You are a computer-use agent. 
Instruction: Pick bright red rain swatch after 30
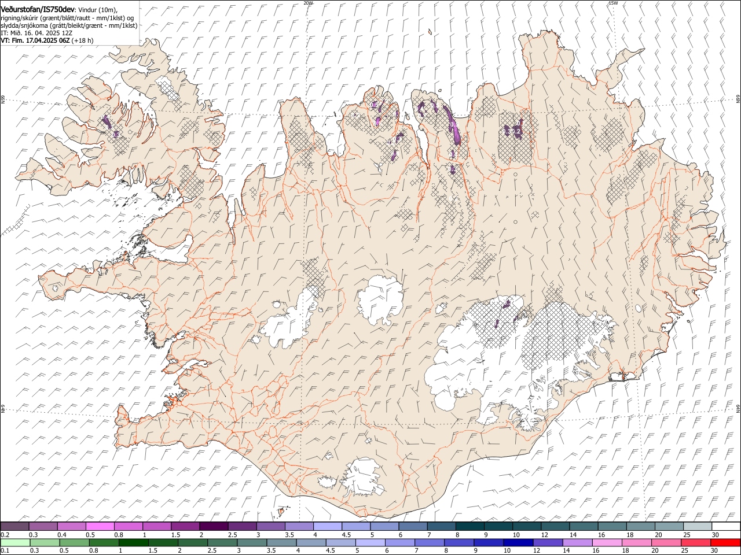pyautogui.click(x=725, y=542)
